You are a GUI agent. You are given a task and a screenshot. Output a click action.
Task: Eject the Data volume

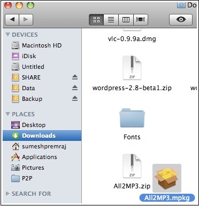click(x=75, y=88)
